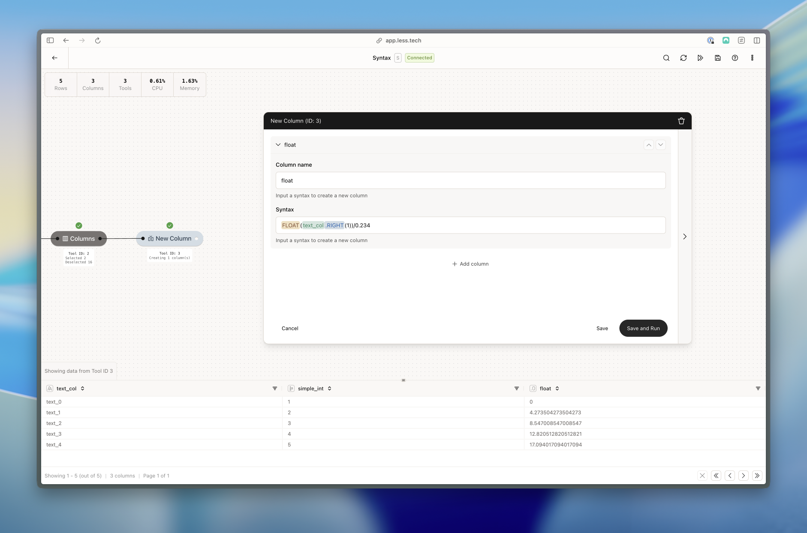Click the Columns stat tile showing 3
Image resolution: width=807 pixels, height=533 pixels.
[93, 84]
